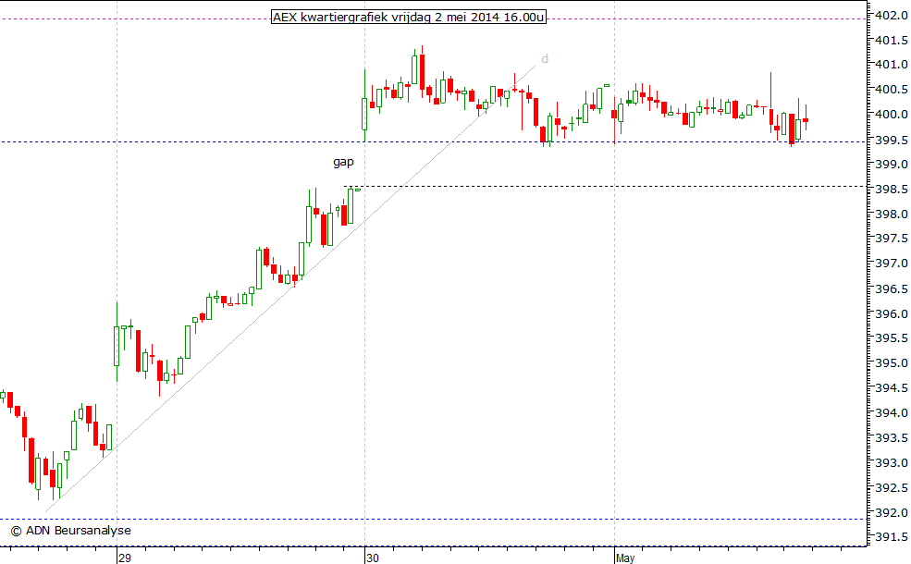Select the 397.0 price axis label
This screenshot has height=564, width=911.
[892, 264]
